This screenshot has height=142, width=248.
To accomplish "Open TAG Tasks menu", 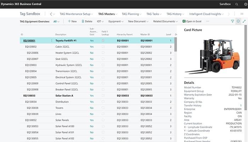I will (154, 14).
